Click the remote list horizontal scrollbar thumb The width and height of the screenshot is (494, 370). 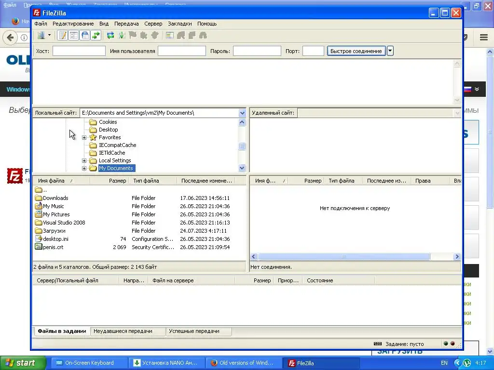pos(344,257)
